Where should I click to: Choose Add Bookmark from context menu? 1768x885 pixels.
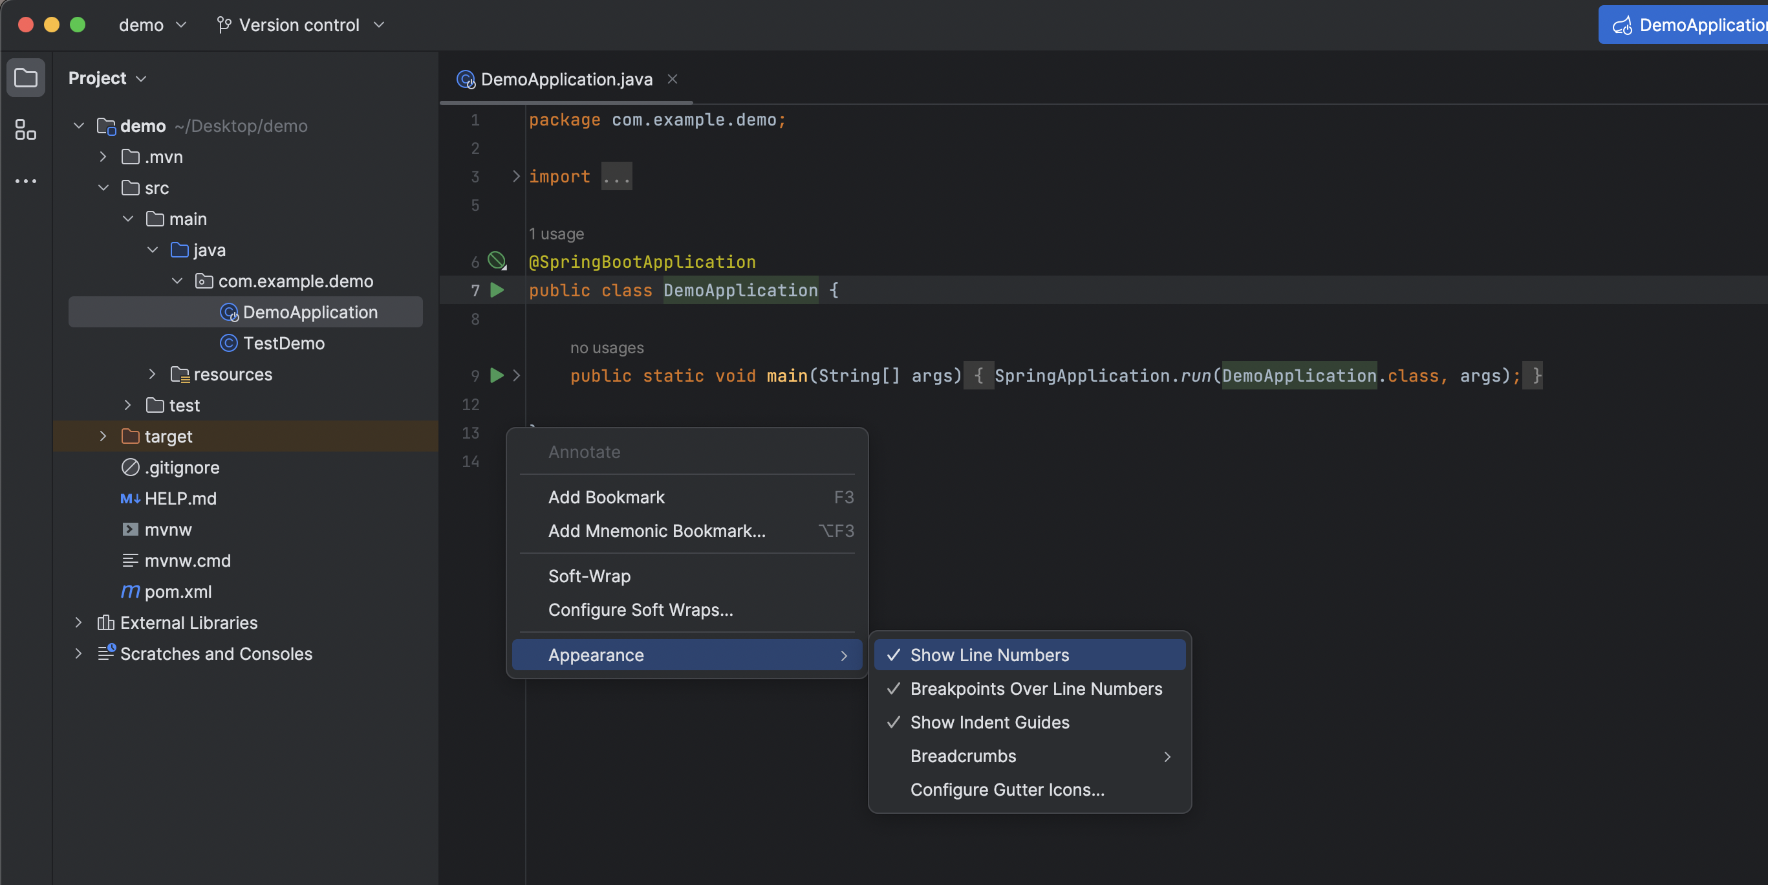(x=606, y=497)
